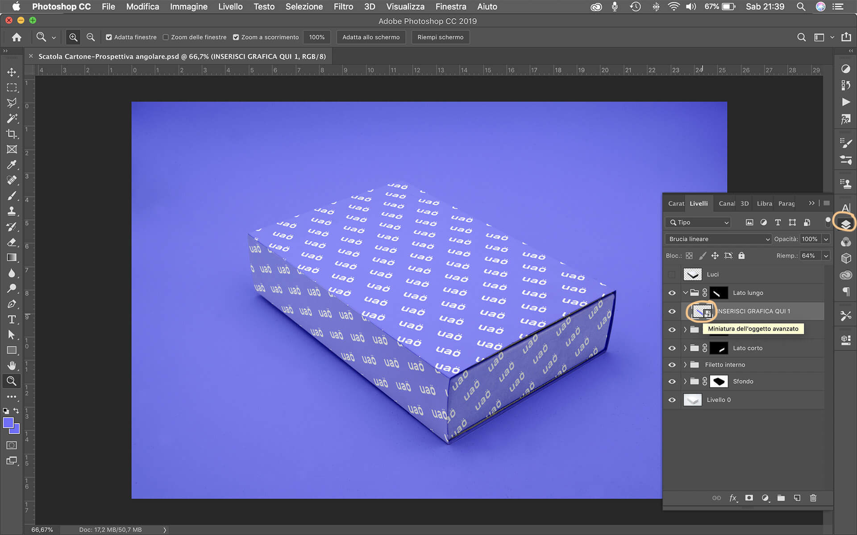Open the Filtro menu
This screenshot has width=857, height=535.
click(343, 7)
